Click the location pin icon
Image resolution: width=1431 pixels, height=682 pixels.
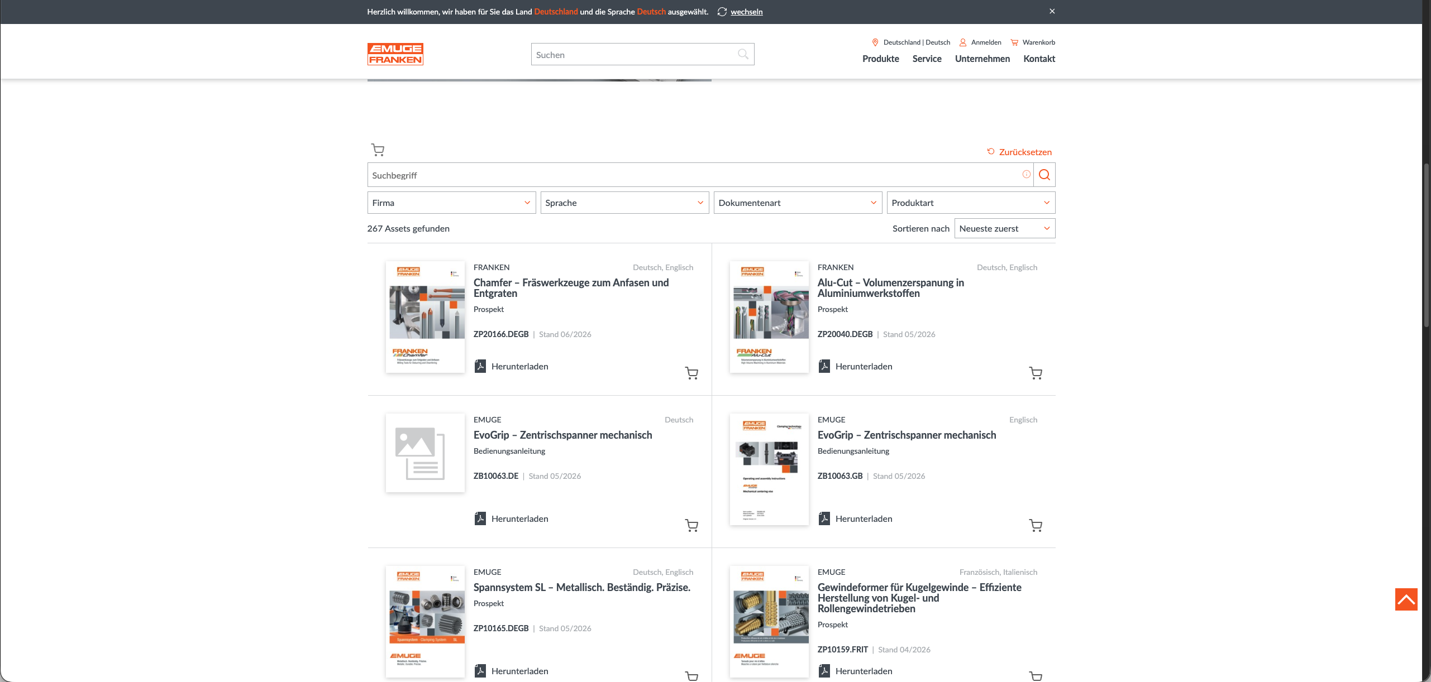pyautogui.click(x=875, y=42)
